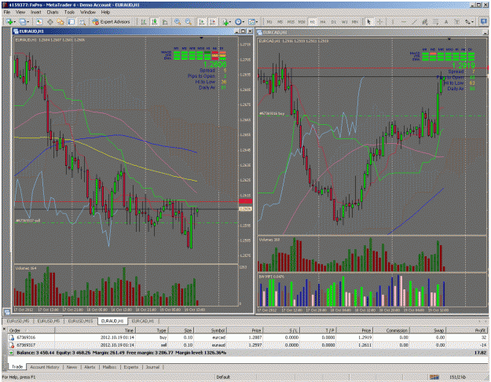Select the Trendline drawing tool
This screenshot has height=382, width=491.
pyautogui.click(x=414, y=22)
